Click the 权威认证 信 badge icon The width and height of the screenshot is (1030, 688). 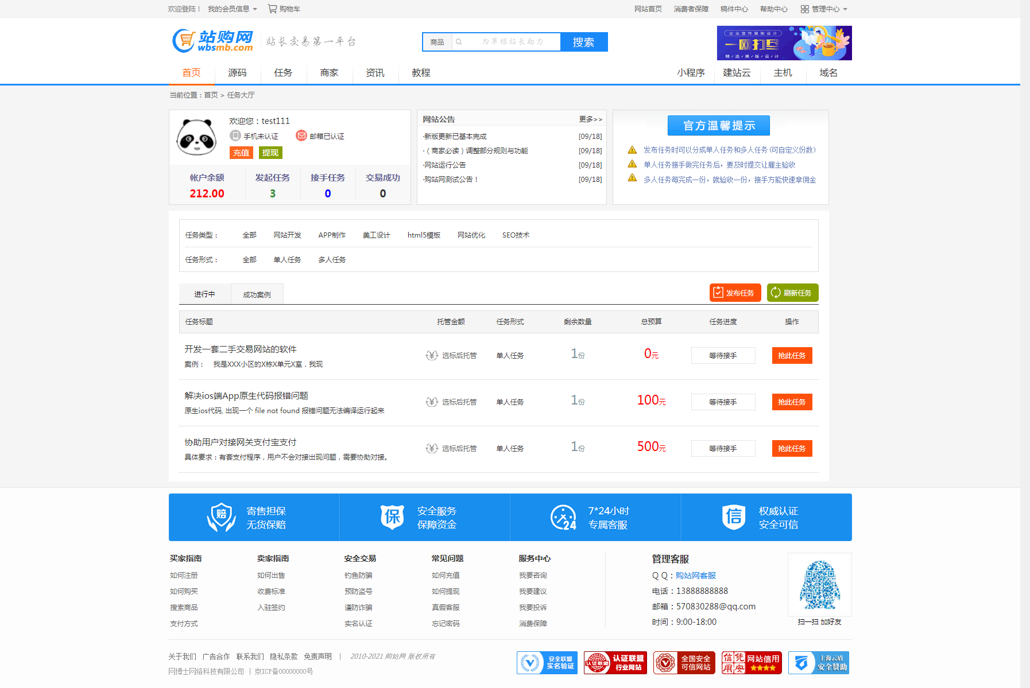coord(734,517)
